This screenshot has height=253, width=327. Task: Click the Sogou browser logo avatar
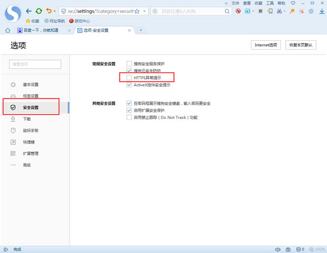pyautogui.click(x=13, y=13)
